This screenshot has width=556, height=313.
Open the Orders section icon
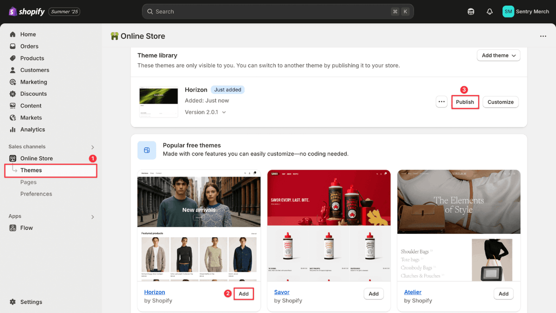[13, 46]
